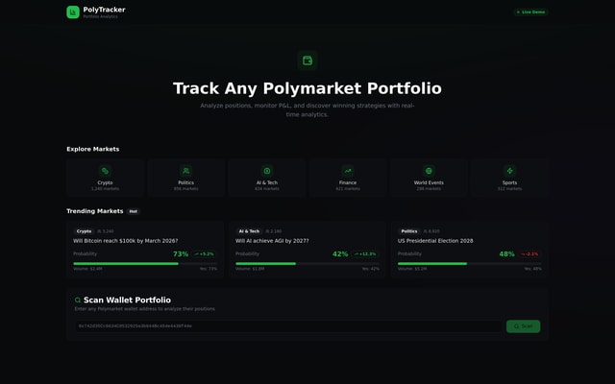
Task: Click the wallet icon above the headline
Action: click(x=307, y=60)
